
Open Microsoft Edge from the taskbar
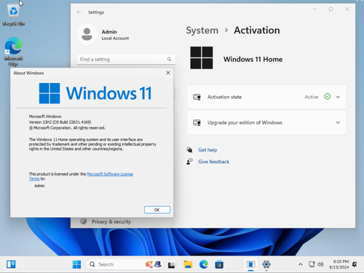click(x=204, y=264)
